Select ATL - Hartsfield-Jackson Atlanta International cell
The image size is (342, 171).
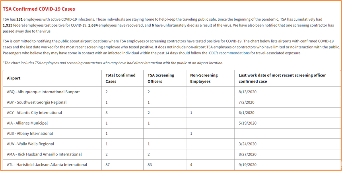click(52, 165)
